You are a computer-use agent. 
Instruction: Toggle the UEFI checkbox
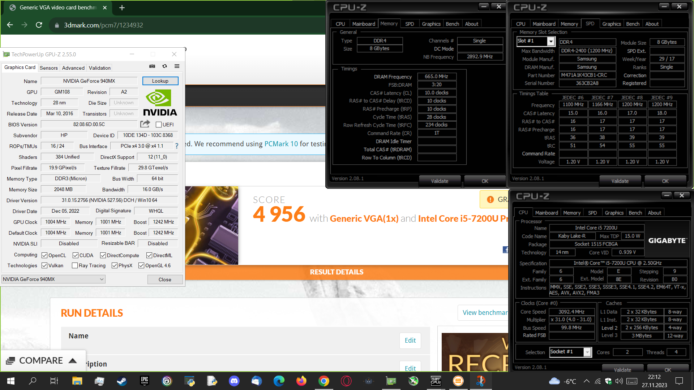159,125
